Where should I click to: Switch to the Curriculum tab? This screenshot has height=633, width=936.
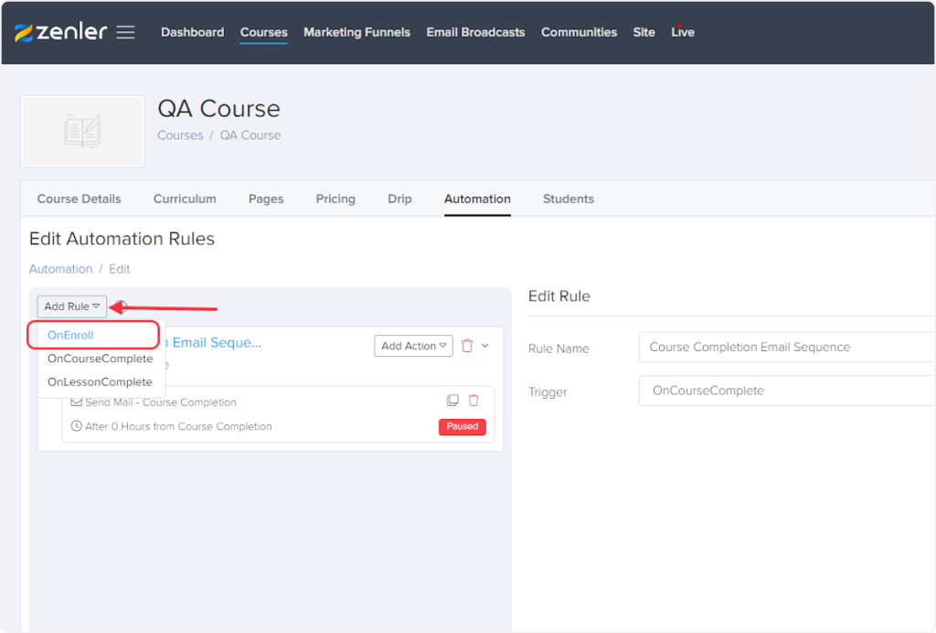point(185,198)
